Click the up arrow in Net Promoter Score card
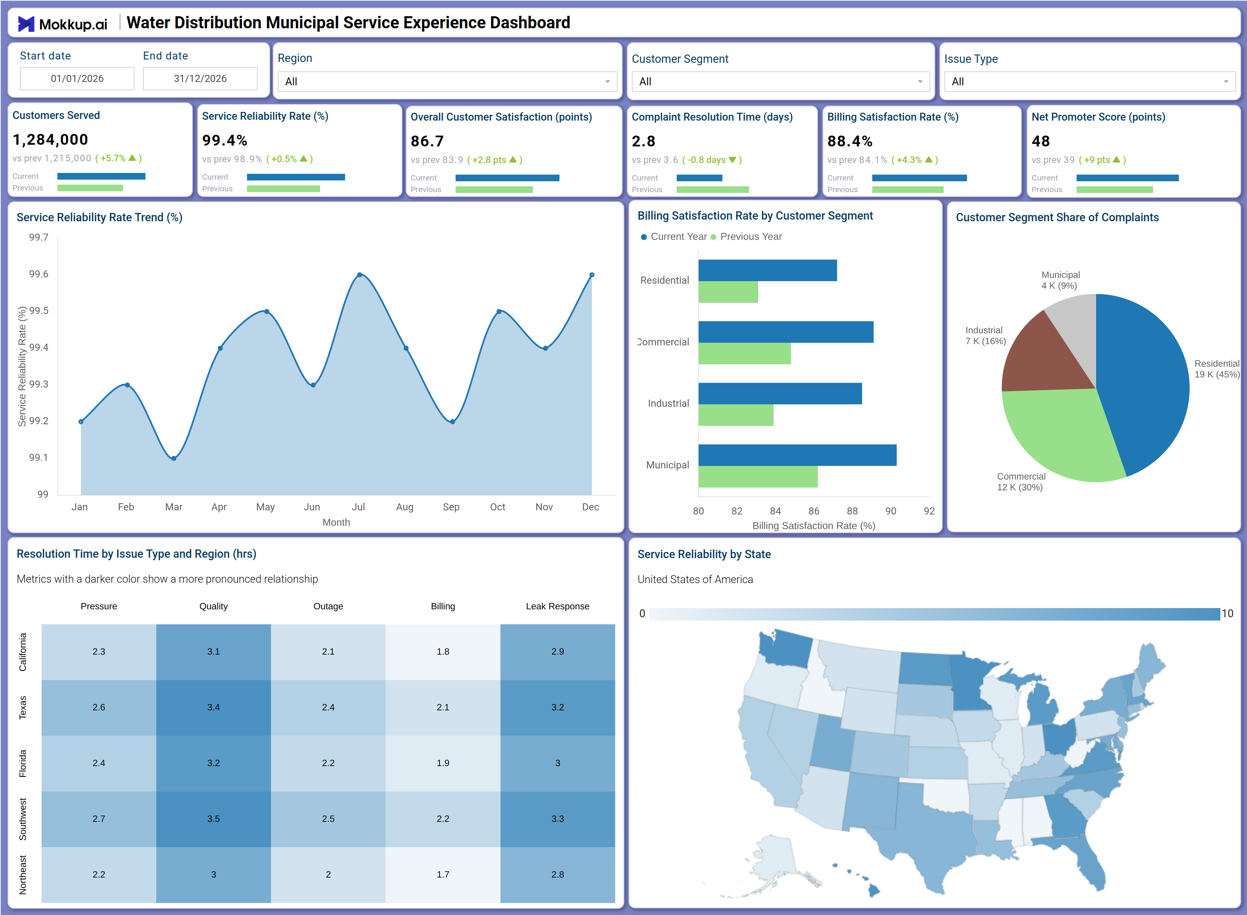The height and width of the screenshot is (915, 1247). pos(1116,160)
